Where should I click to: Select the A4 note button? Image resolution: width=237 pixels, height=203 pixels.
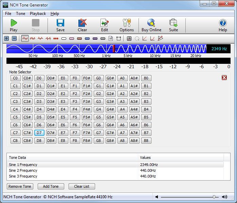[x=122, y=109]
